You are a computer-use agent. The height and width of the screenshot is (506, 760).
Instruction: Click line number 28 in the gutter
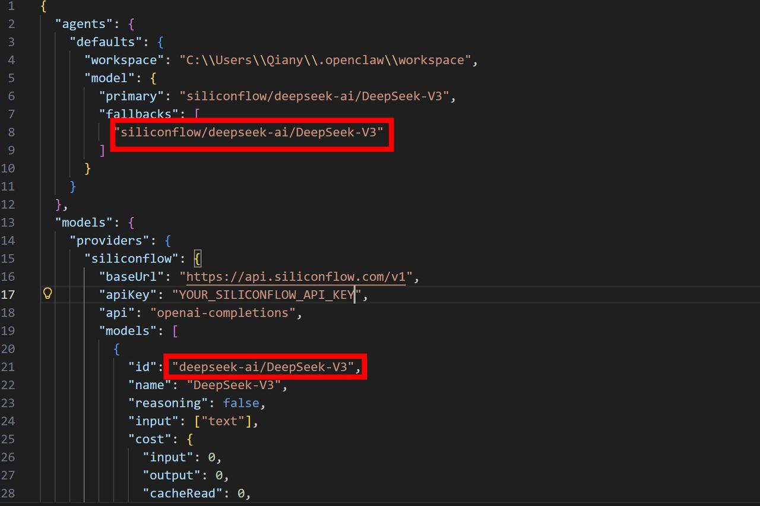coord(8,493)
